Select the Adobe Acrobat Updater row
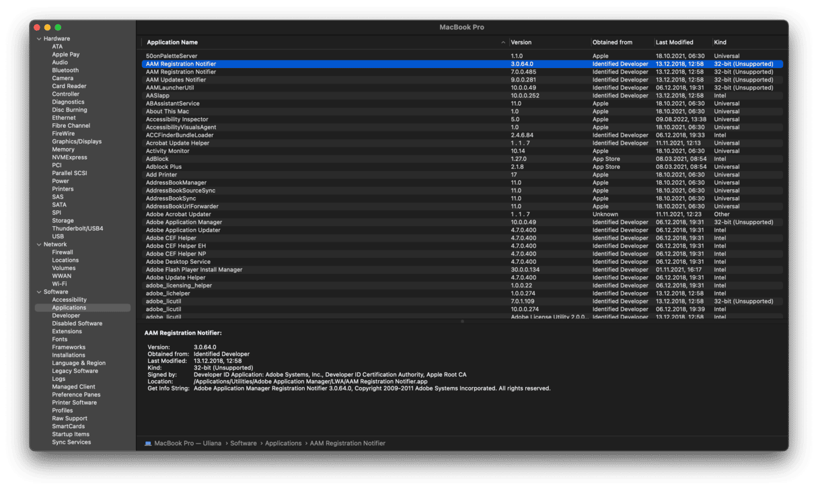The height and width of the screenshot is (490, 818). 463,214
